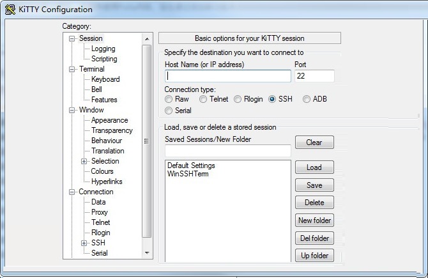The width and height of the screenshot is (428, 278).
Task: Open the Transparency category
Action: click(x=112, y=130)
